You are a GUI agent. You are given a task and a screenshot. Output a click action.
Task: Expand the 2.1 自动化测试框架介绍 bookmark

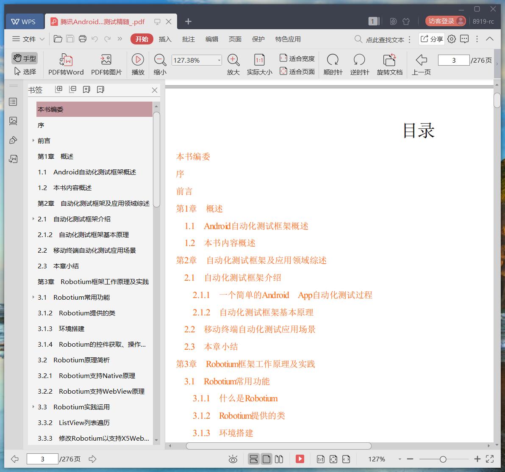33,218
